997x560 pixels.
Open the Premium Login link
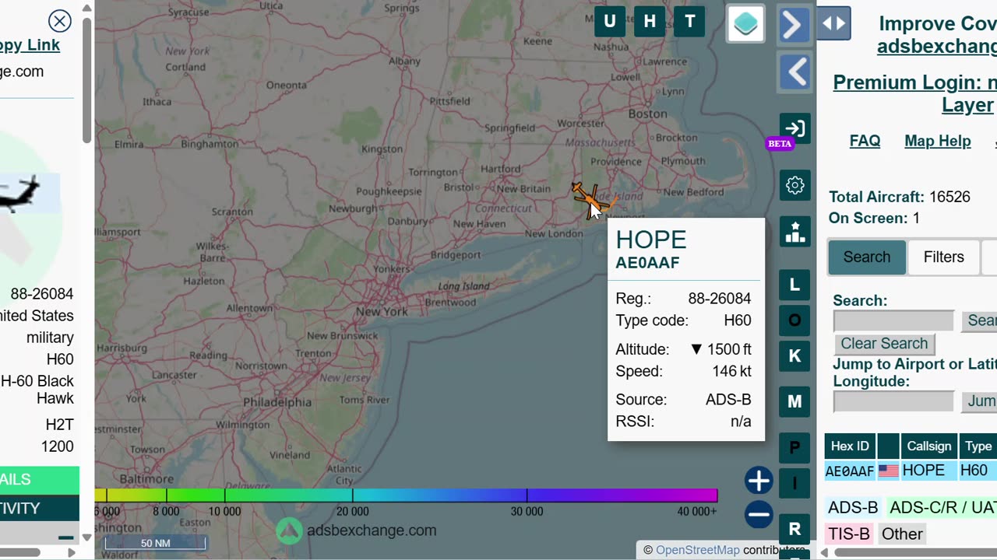[914, 93]
